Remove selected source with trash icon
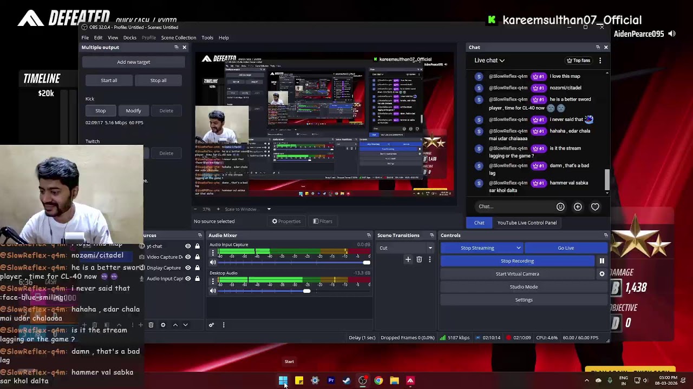This screenshot has width=693, height=389. (151, 325)
